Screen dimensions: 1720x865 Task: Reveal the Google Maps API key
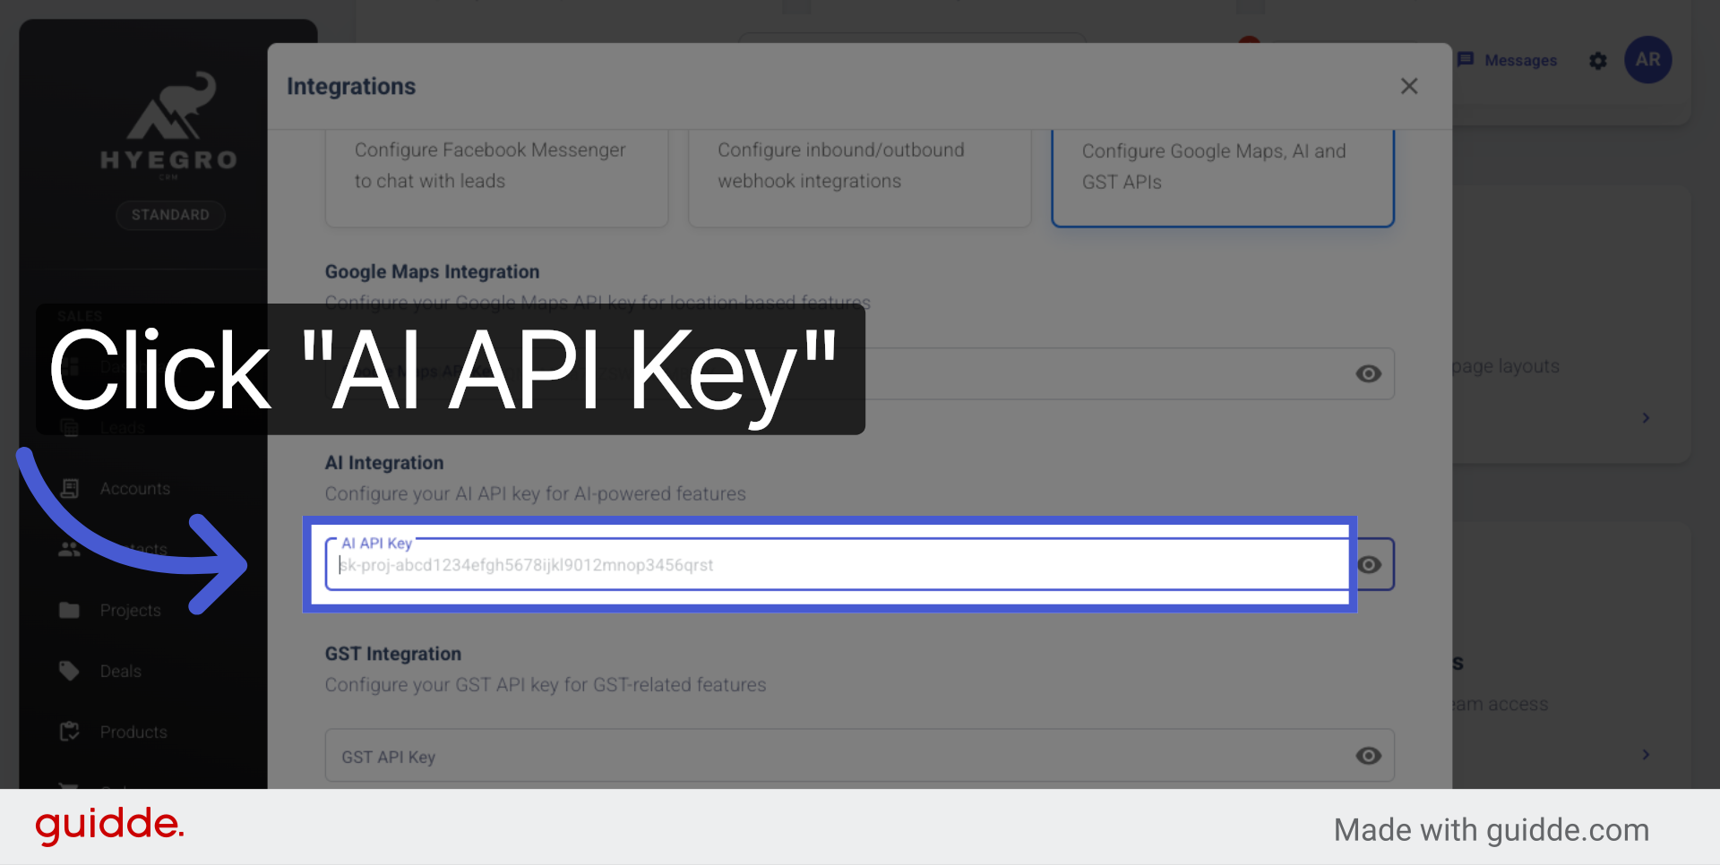coord(1369,373)
